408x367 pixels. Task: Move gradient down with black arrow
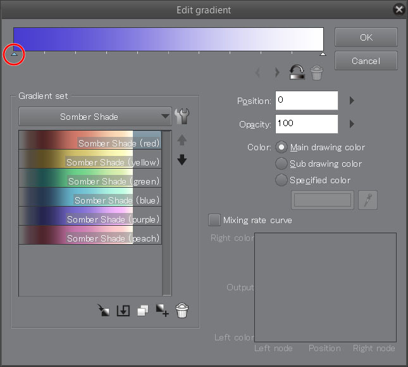tap(182, 160)
